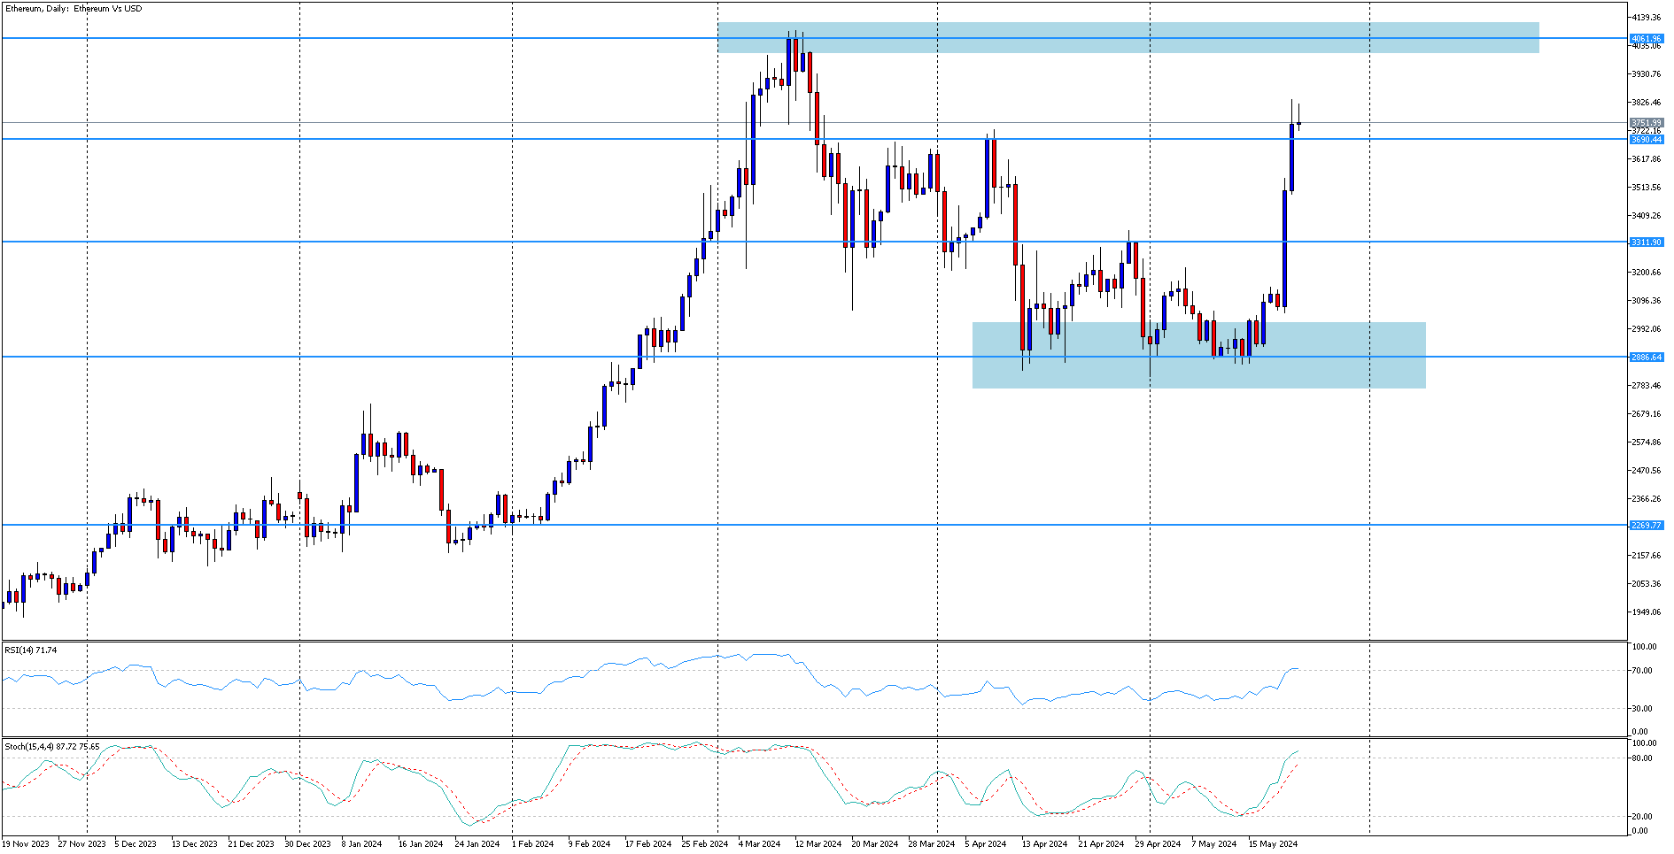Click the 4139.36 price scale value
The height and width of the screenshot is (854, 1674).
point(1647,18)
